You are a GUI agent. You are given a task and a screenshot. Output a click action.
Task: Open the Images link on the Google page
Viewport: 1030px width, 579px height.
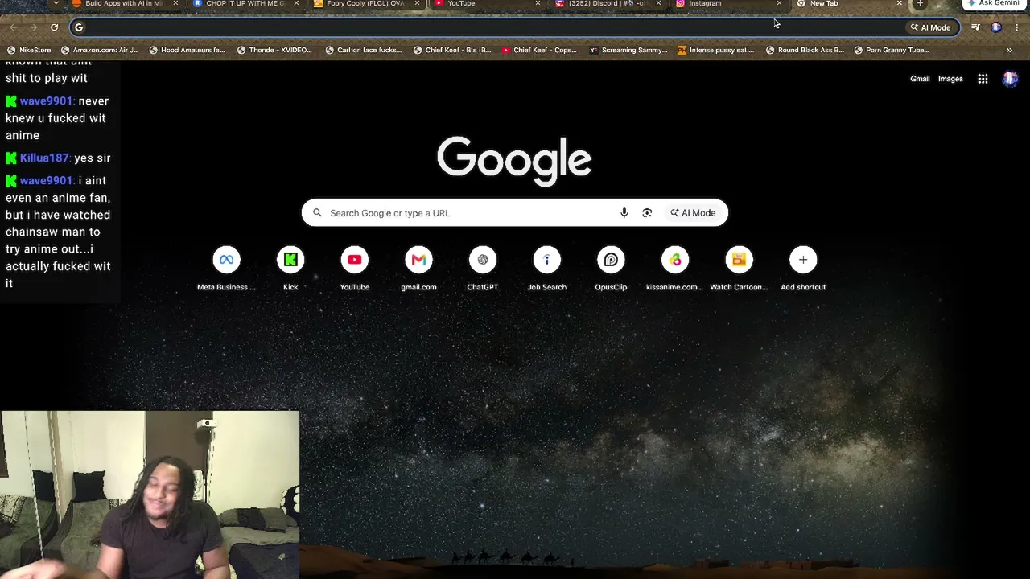950,79
